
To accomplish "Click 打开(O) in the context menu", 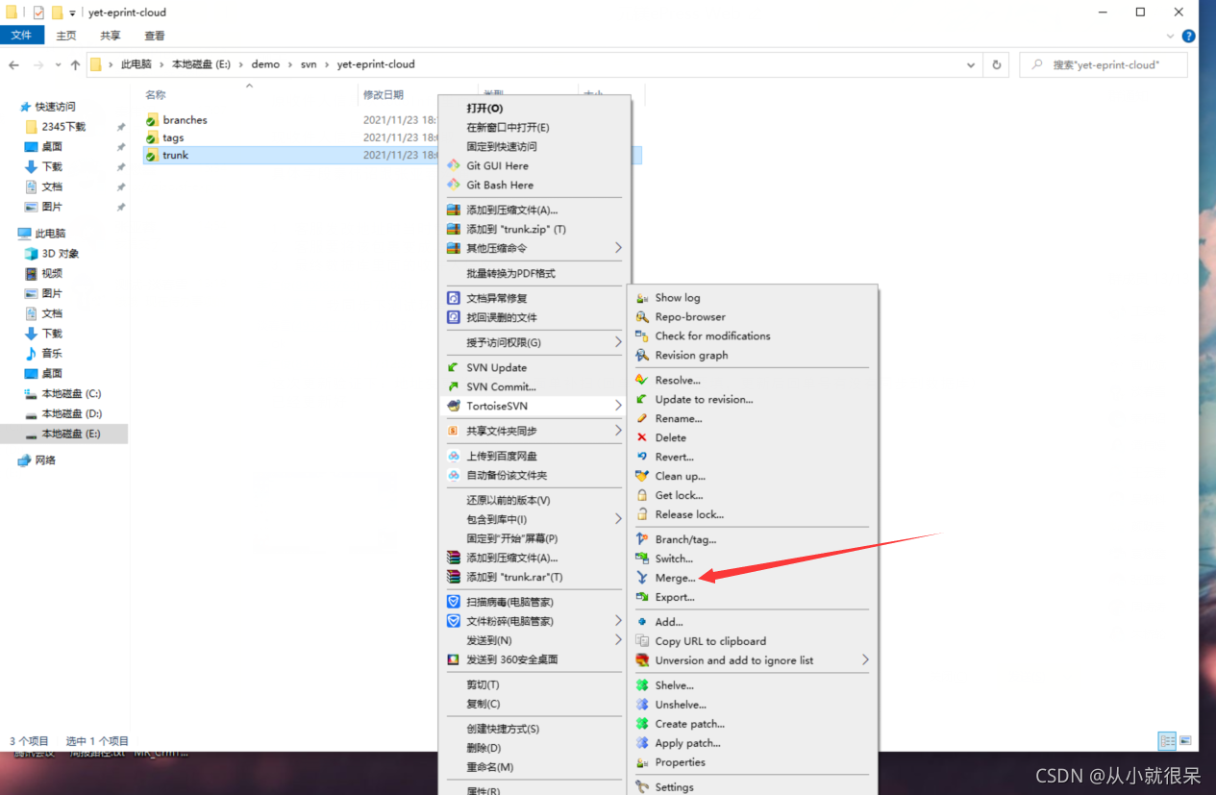I will point(484,109).
